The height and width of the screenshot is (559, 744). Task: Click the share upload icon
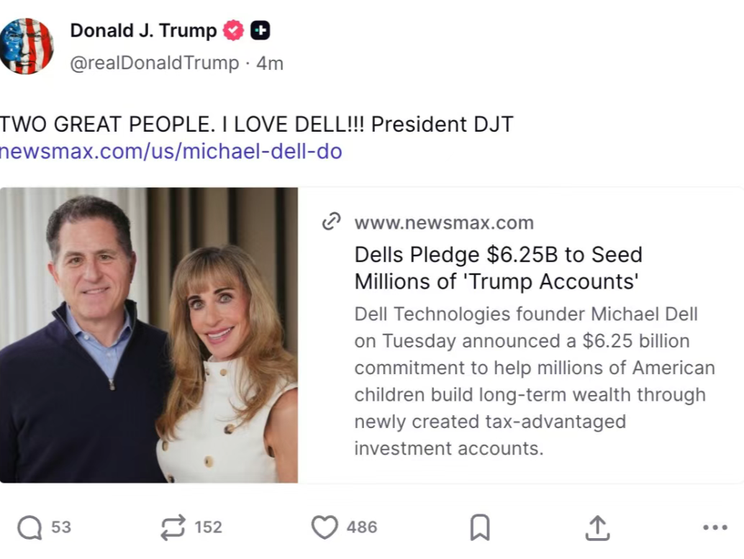596,527
